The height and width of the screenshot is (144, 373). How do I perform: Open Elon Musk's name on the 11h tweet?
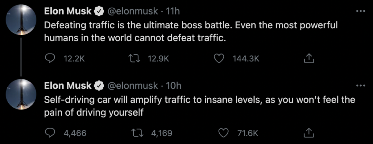tap(68, 11)
